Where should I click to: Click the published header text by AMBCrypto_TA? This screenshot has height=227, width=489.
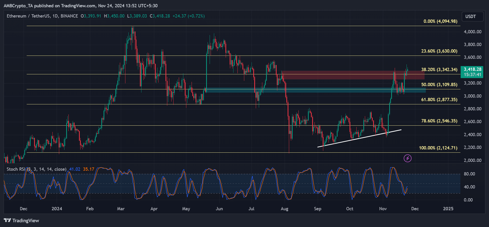click(81, 6)
